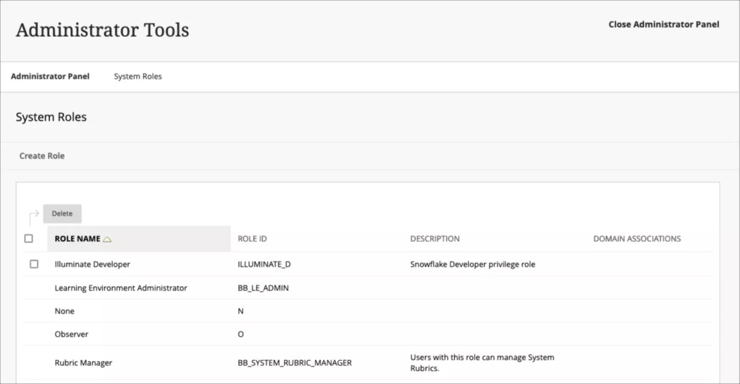Select the None role in the list
The height and width of the screenshot is (384, 740).
pyautogui.click(x=64, y=311)
